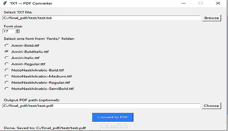Select Amiri-Italic.ttf font
Screen dimensions: 228x131
click(x=7, y=58)
